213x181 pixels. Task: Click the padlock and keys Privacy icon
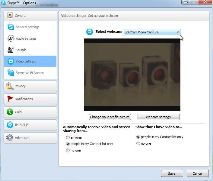point(10,86)
